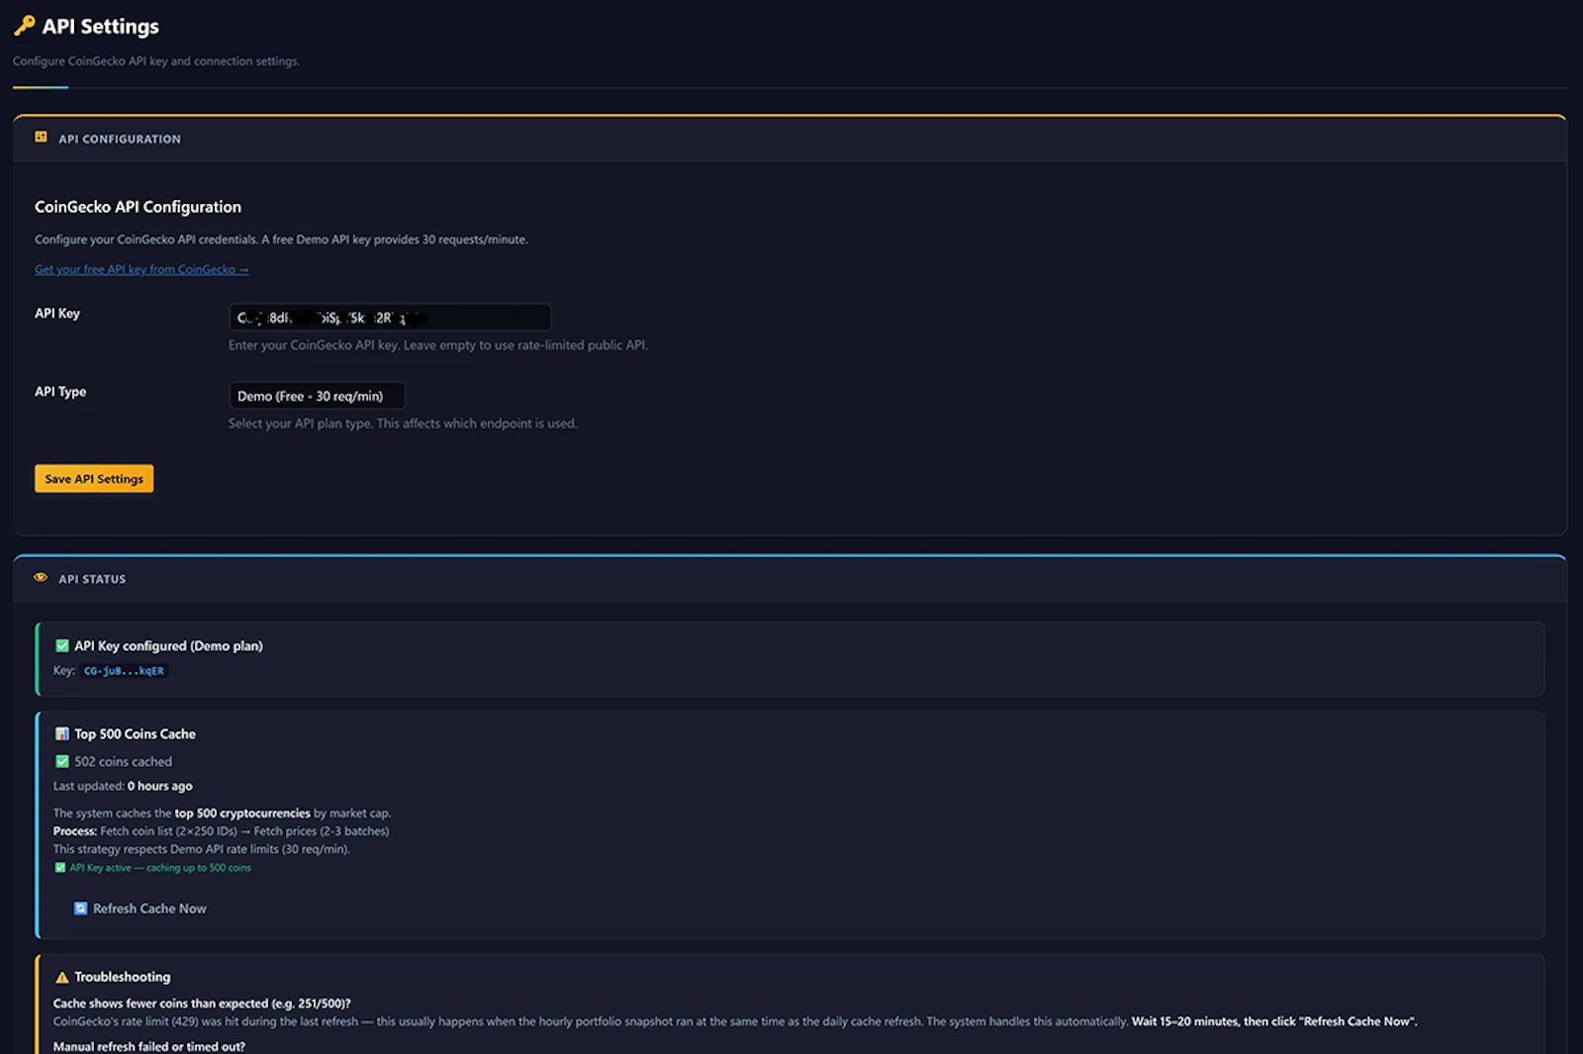
Task: Click the 'This strategy respects Demo API rate limits' line
Action: click(x=202, y=849)
